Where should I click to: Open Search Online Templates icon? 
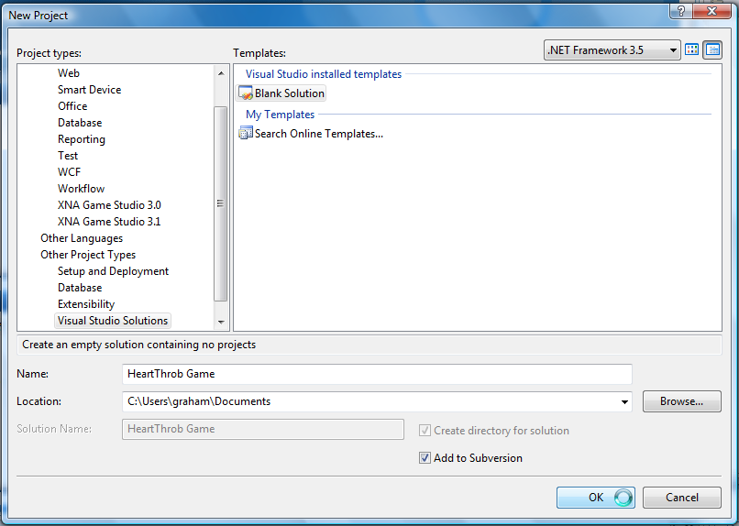(246, 133)
